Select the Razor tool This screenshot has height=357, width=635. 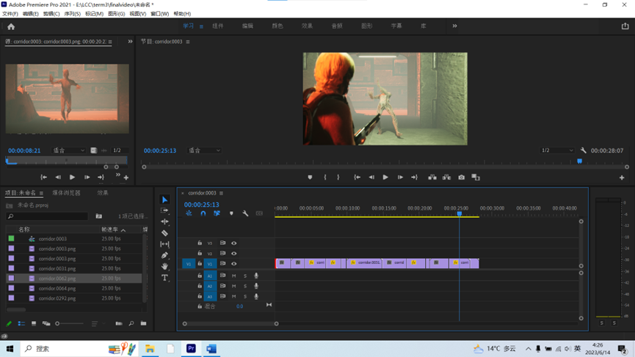pyautogui.click(x=164, y=233)
